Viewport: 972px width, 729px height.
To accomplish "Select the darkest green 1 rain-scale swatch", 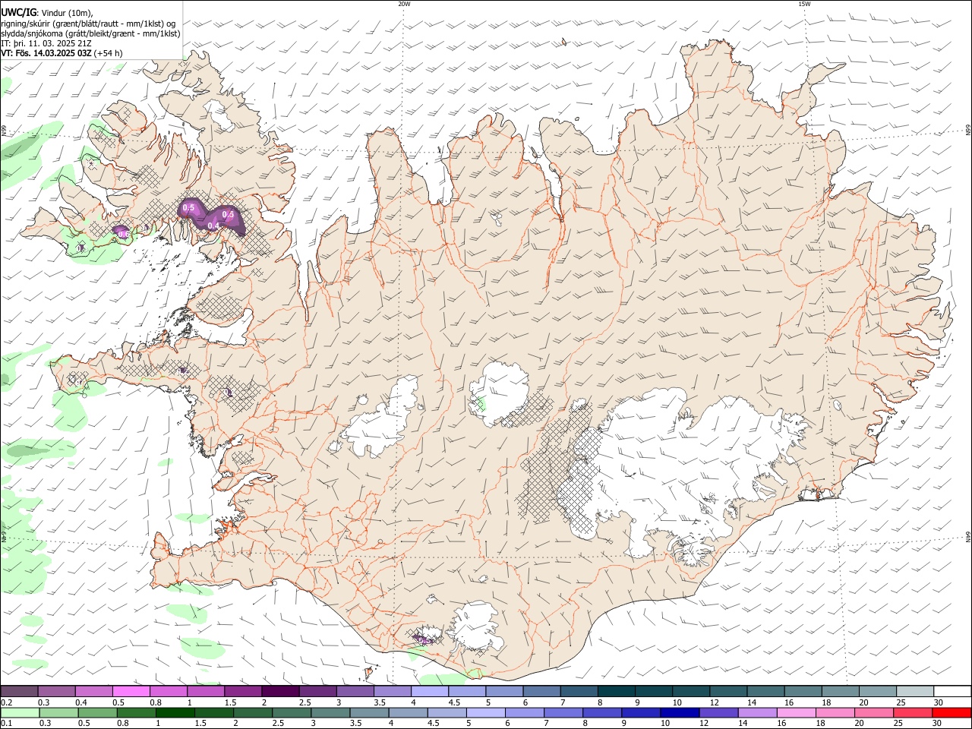I will tap(175, 712).
